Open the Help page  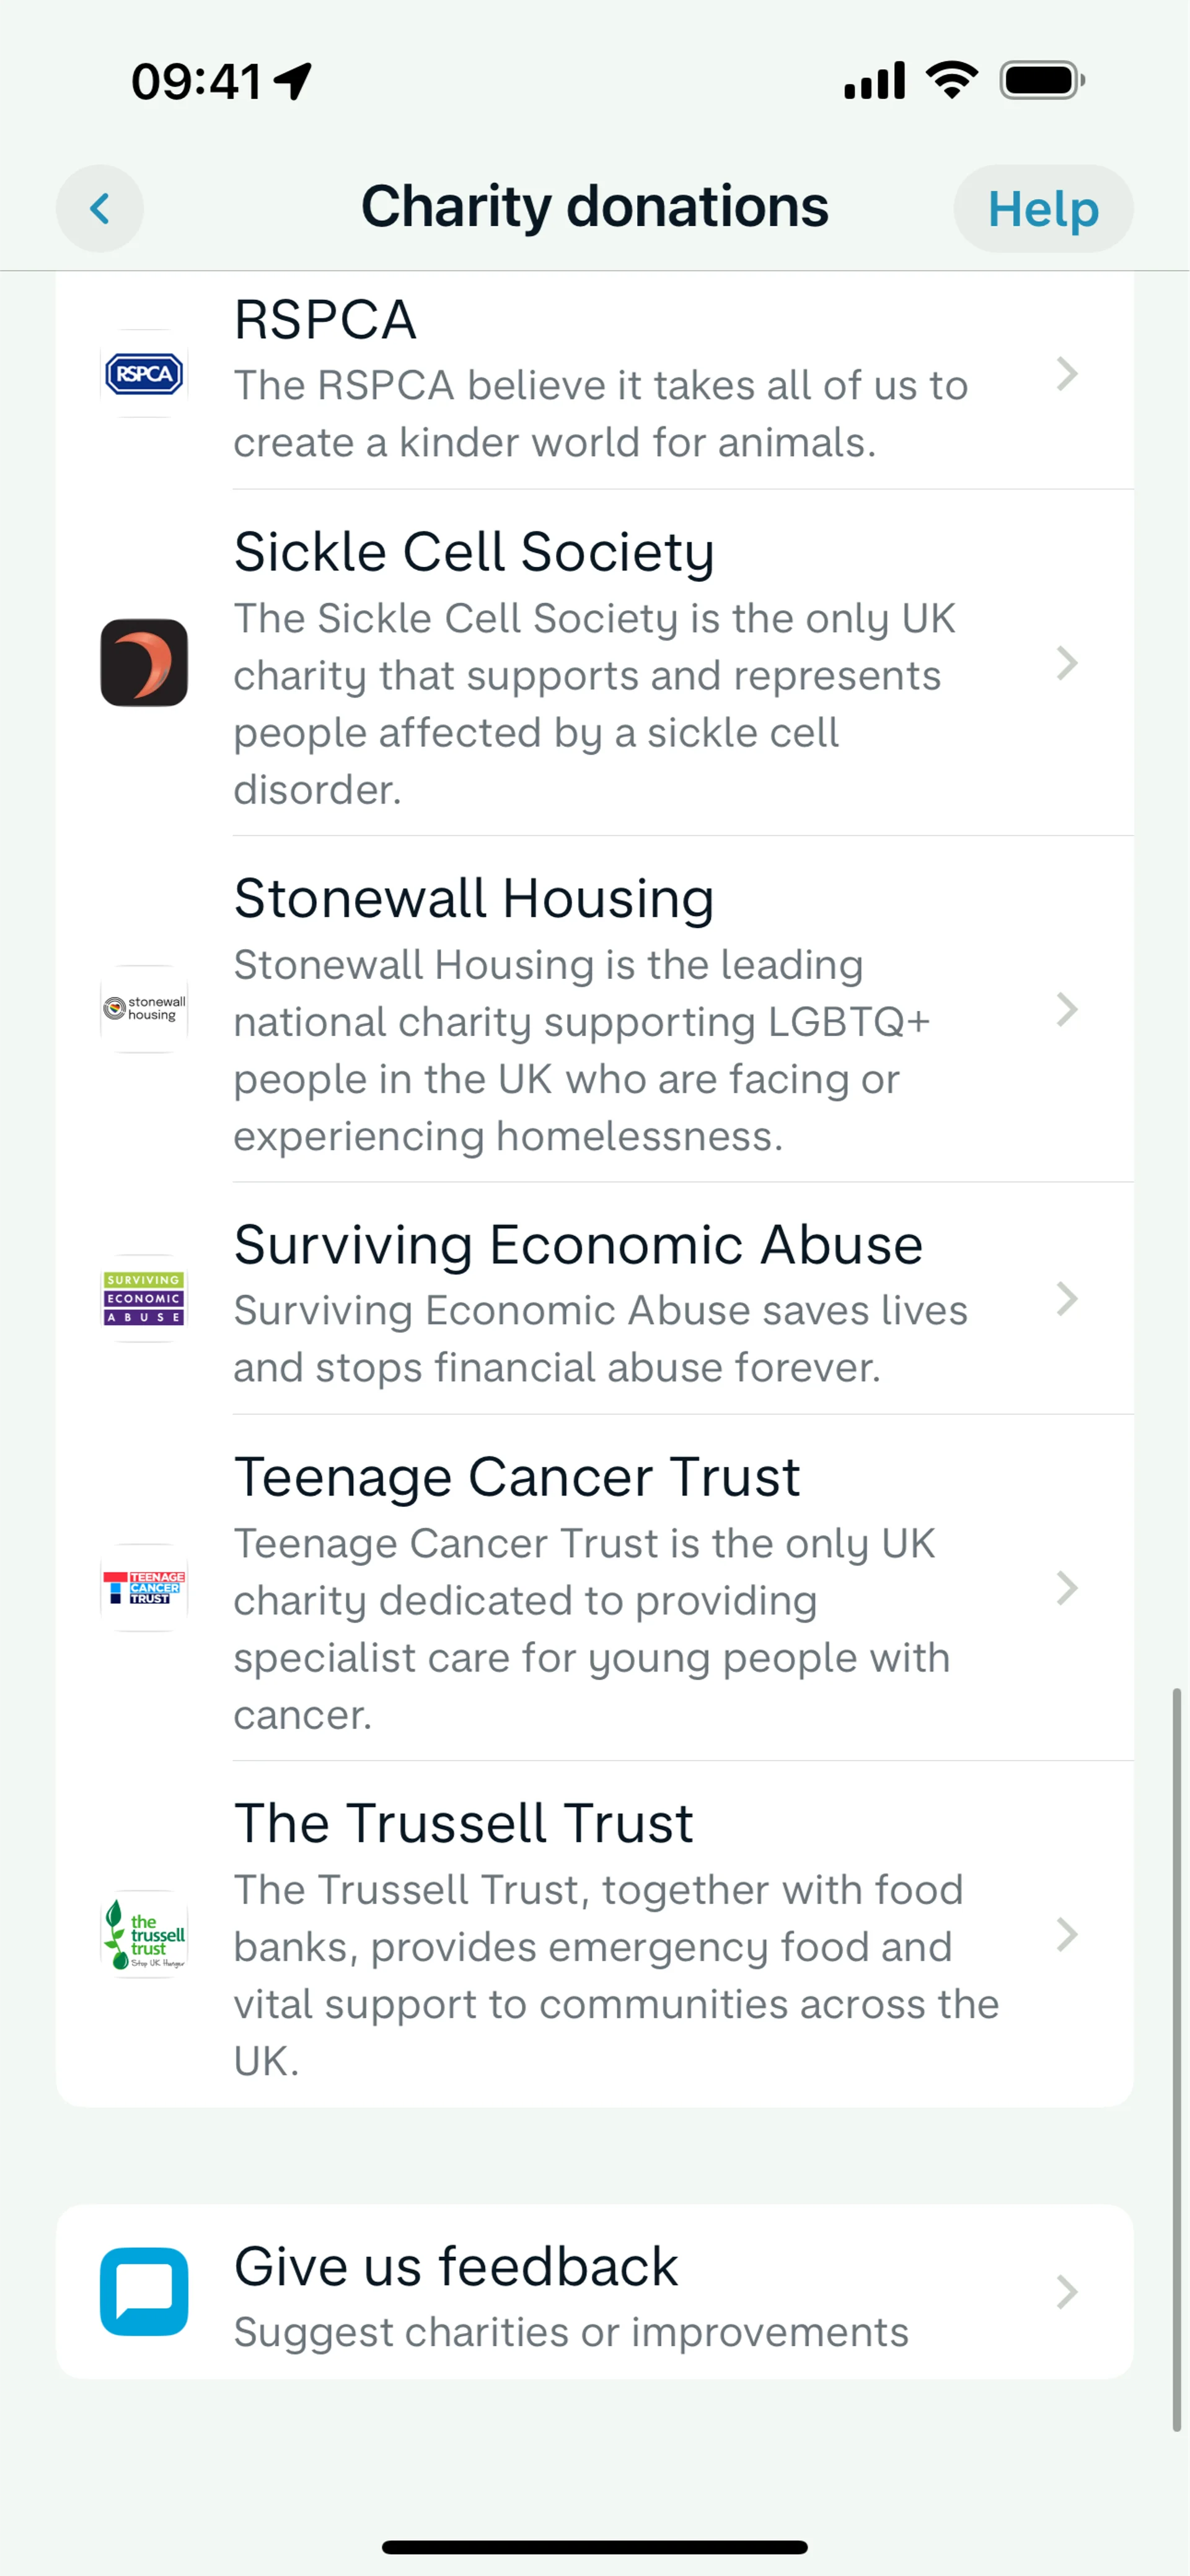pyautogui.click(x=1043, y=209)
